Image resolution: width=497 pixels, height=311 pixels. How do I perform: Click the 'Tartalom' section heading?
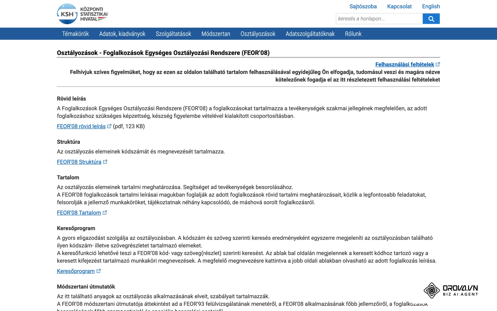(x=68, y=178)
